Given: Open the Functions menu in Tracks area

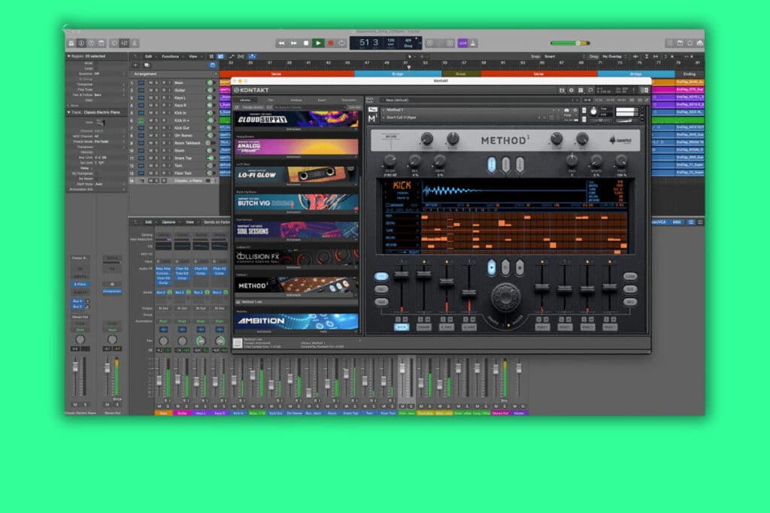Looking at the screenshot, I should (171, 56).
